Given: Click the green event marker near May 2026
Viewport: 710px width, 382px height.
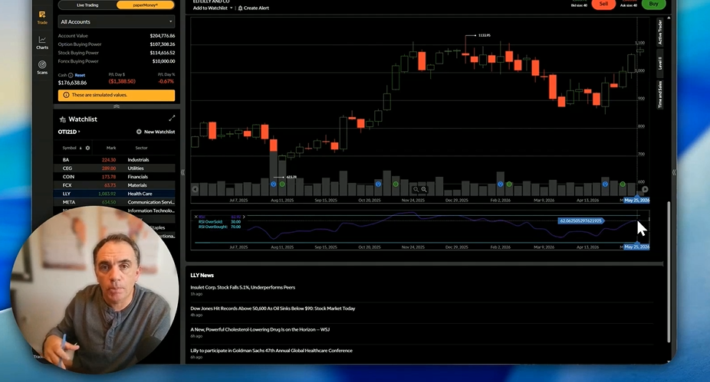Looking at the screenshot, I should point(623,184).
